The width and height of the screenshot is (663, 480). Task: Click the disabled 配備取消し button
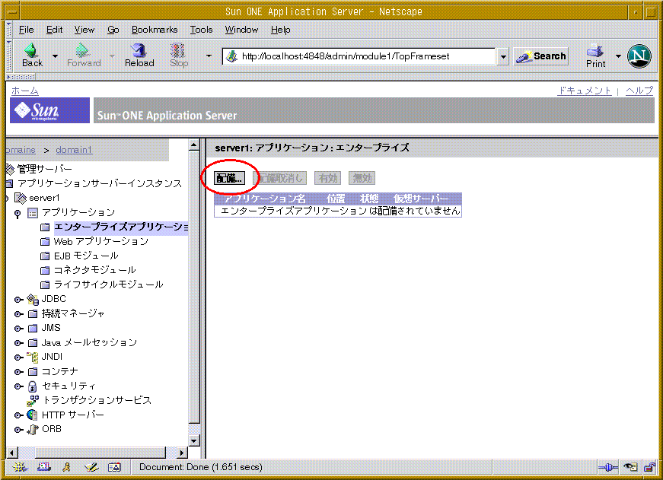click(x=280, y=178)
